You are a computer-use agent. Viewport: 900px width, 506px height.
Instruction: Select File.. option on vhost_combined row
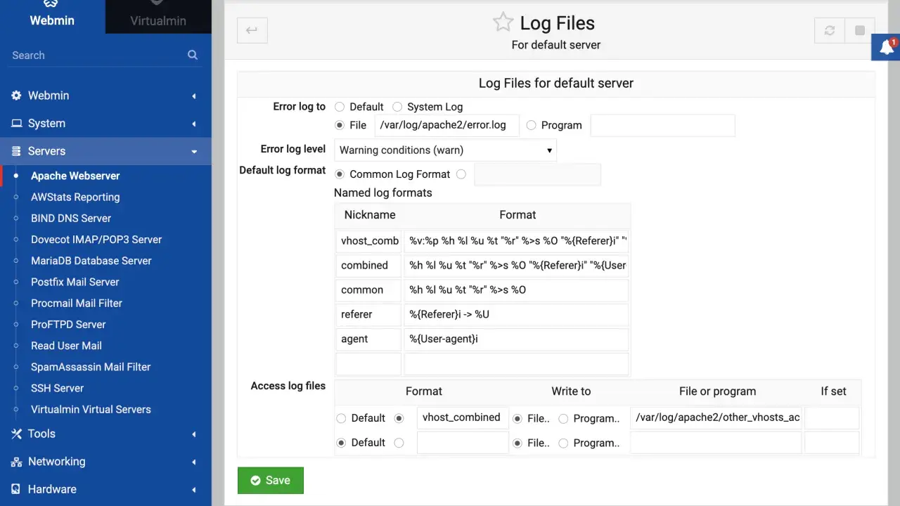518,418
